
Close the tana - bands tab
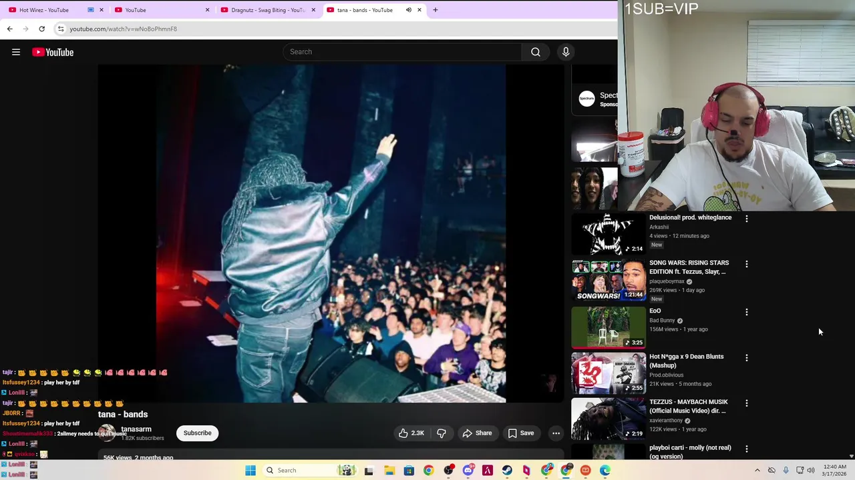419,10
